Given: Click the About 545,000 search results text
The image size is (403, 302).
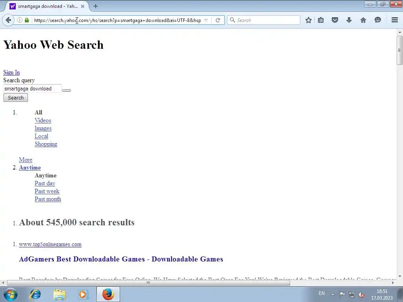Looking at the screenshot, I should pyautogui.click(x=77, y=223).
